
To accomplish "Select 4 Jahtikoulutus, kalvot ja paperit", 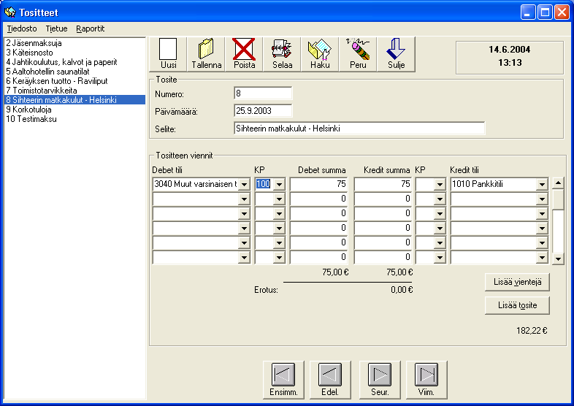I will [74, 62].
